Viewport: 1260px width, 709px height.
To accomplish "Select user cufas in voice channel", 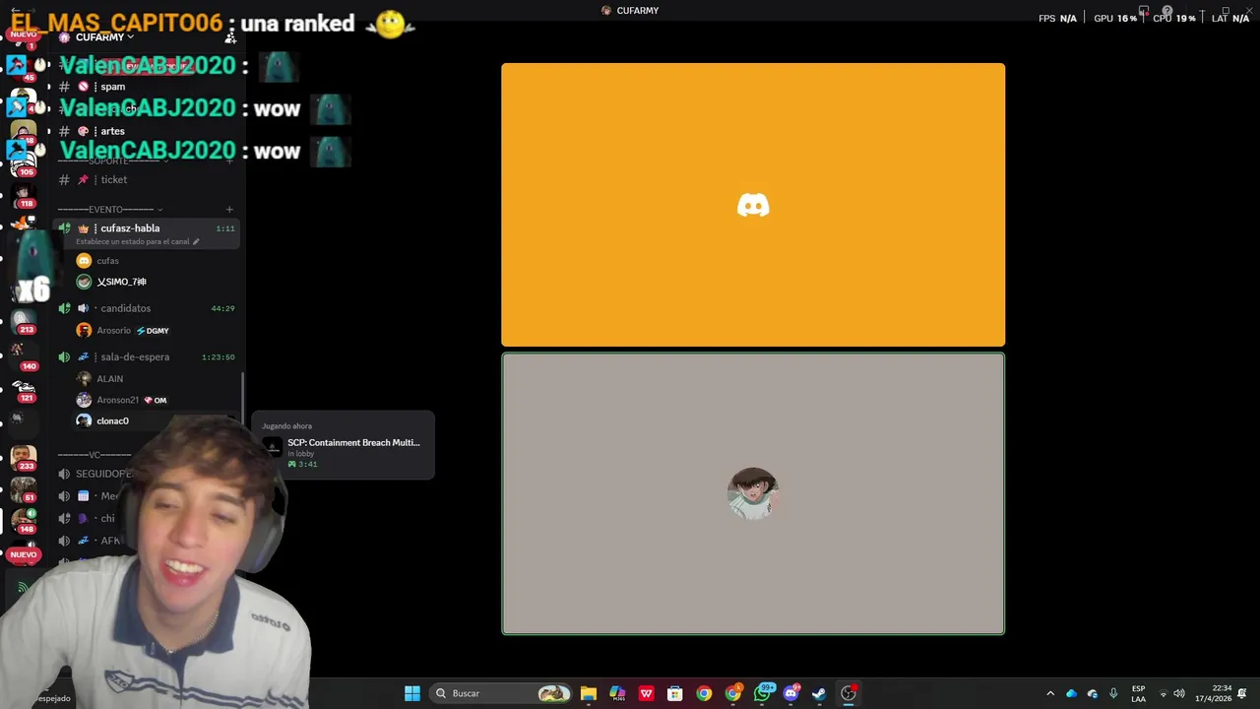I will (107, 261).
